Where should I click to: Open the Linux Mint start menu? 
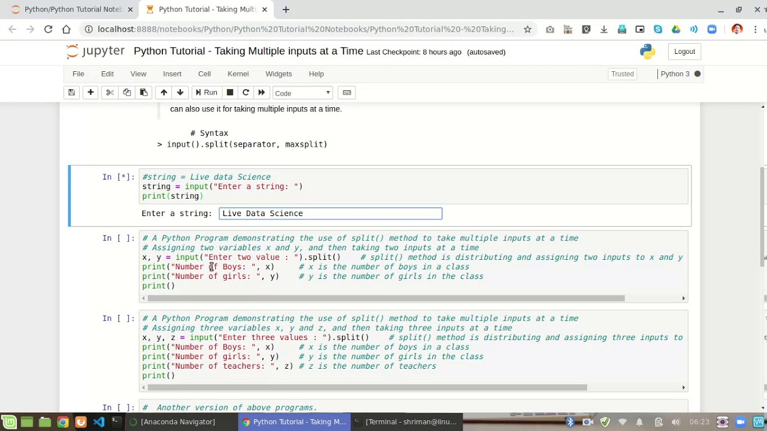point(10,422)
